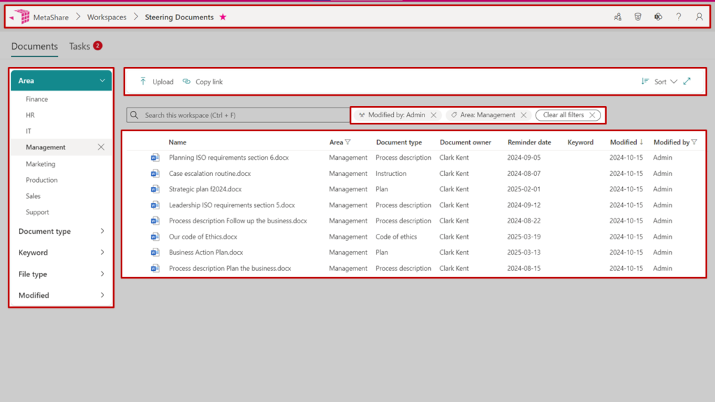Collapse the Area filter section
Viewport: 715px width, 402px height.
point(102,81)
